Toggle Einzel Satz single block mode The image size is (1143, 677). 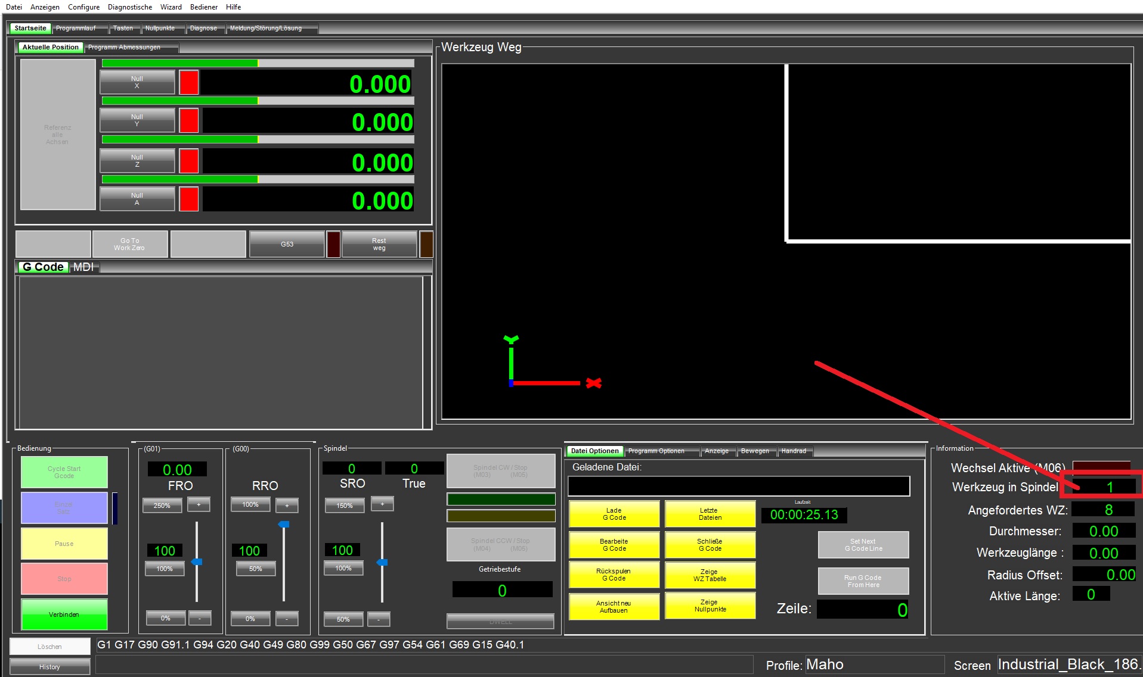pyautogui.click(x=64, y=508)
